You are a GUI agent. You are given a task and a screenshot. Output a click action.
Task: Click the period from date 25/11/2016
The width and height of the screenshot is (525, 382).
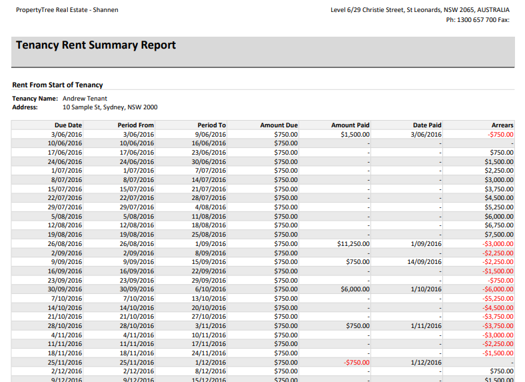pos(137,362)
